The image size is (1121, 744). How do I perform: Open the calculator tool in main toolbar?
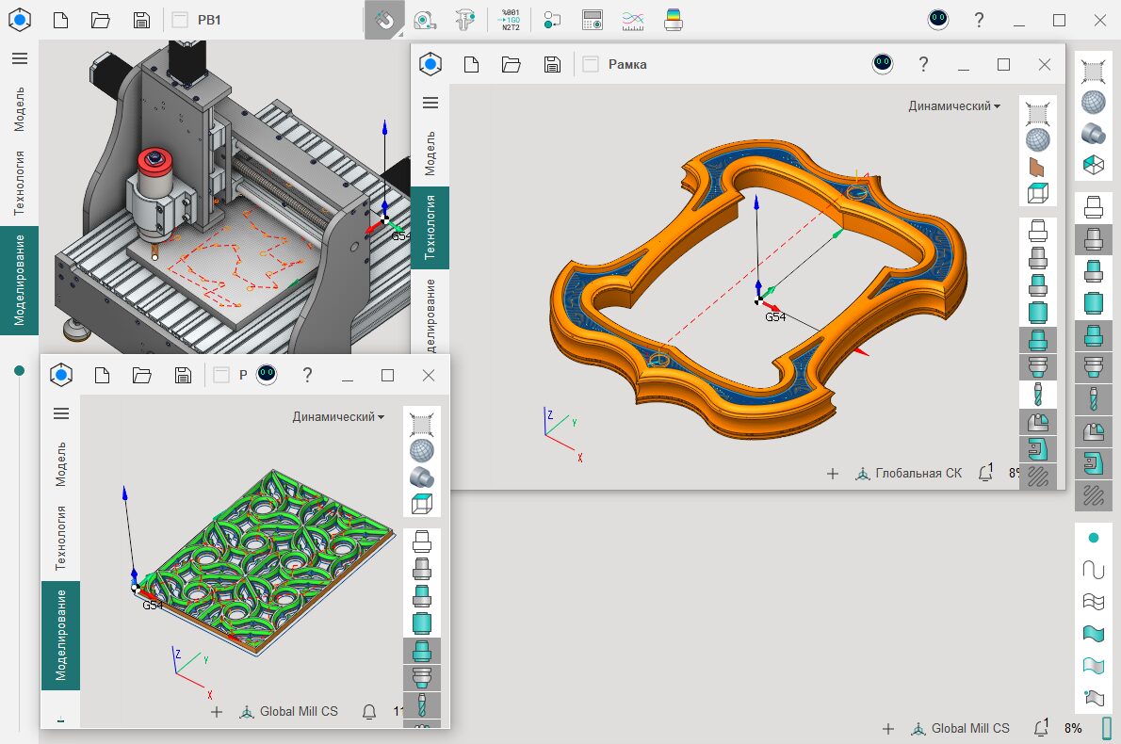(x=593, y=20)
